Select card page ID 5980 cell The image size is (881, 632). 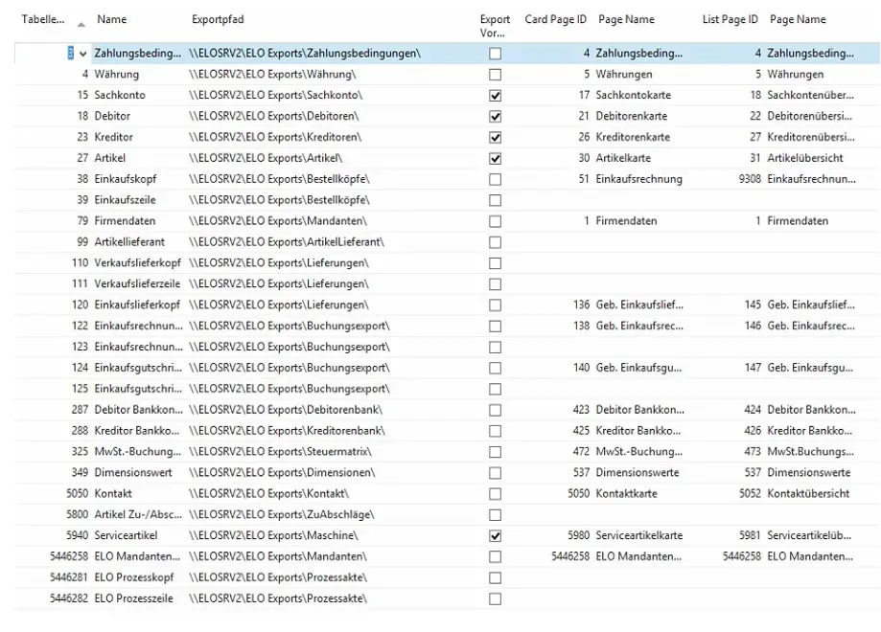(579, 535)
